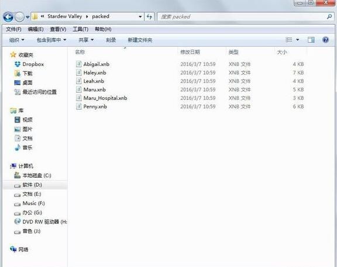This screenshot has width=337, height=267.
Task: Click the 文档 library icon
Action: pos(18,138)
